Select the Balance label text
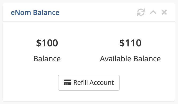Screen dimensions: 178x104 click(47, 59)
